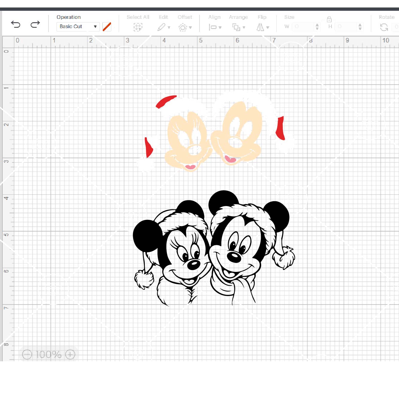Click the Flip label
The width and height of the screenshot is (399, 399).
(x=262, y=17)
